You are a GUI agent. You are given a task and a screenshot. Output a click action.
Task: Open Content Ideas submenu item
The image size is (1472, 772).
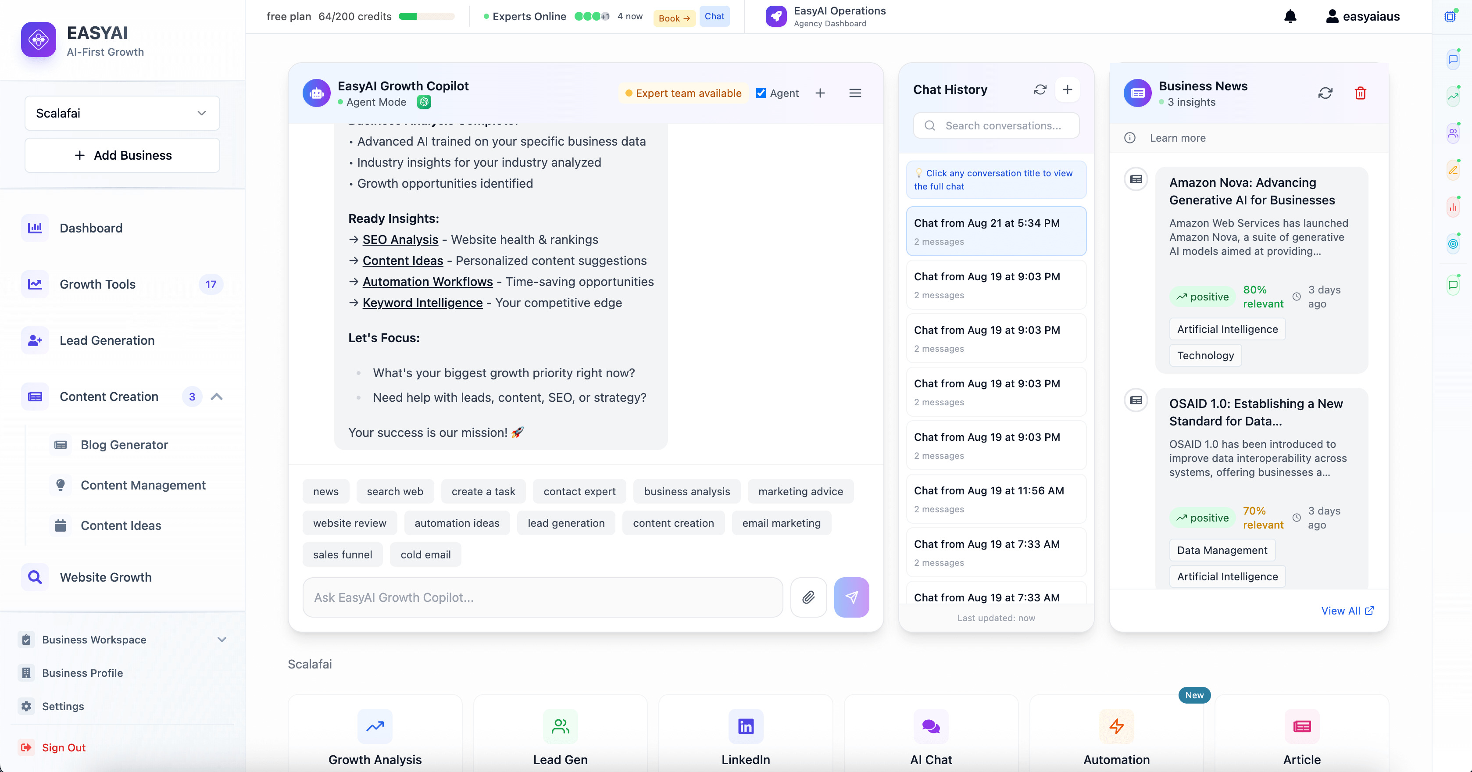pos(136,526)
